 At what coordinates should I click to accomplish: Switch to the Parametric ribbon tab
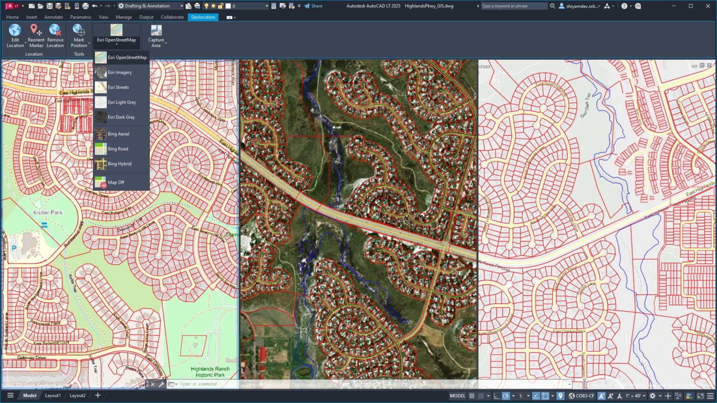(x=80, y=17)
